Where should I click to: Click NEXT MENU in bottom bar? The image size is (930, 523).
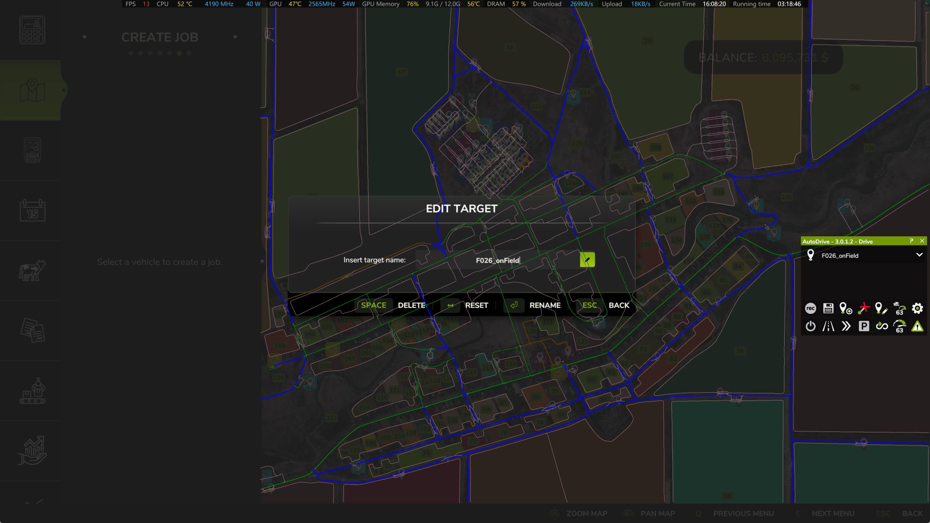(x=833, y=513)
